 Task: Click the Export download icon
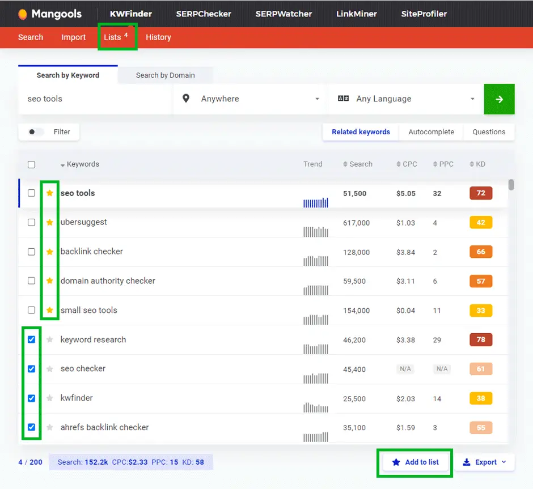(467, 462)
